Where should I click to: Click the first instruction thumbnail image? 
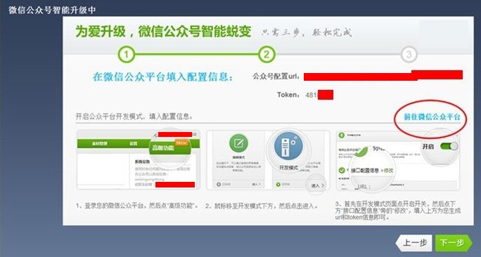[139, 160]
